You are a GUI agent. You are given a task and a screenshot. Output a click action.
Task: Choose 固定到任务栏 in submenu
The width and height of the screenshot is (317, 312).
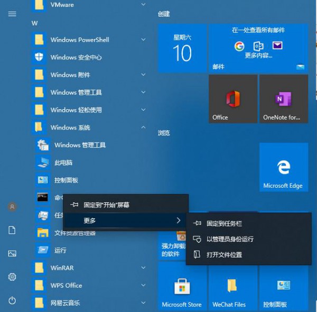[x=249, y=223]
